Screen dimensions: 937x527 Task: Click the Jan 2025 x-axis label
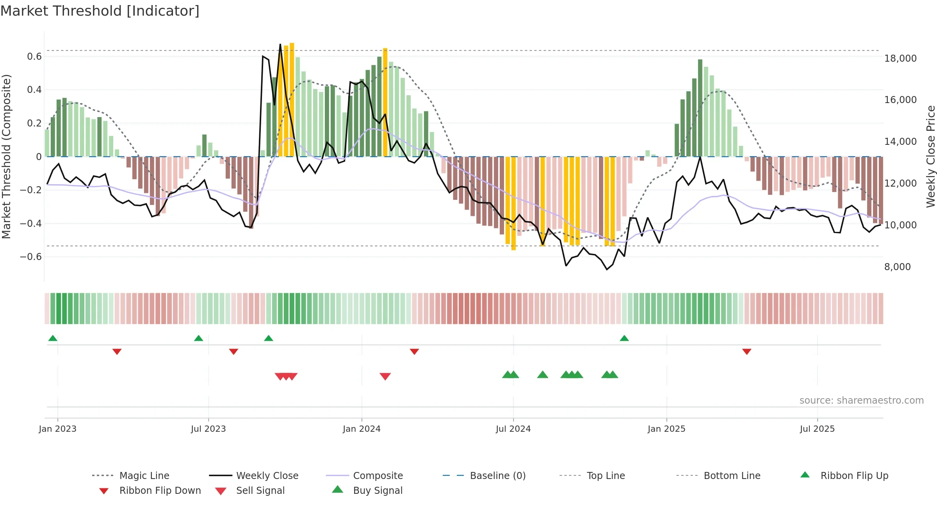667,429
